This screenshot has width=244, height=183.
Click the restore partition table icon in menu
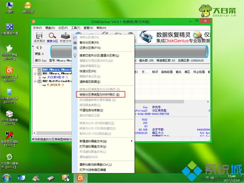pos(75,48)
